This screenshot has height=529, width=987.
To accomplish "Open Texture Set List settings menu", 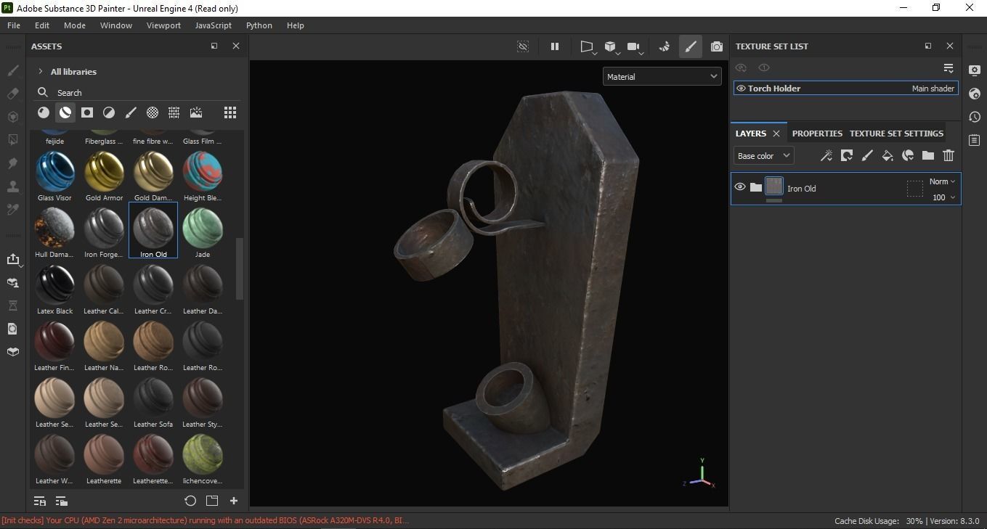I will pyautogui.click(x=949, y=68).
